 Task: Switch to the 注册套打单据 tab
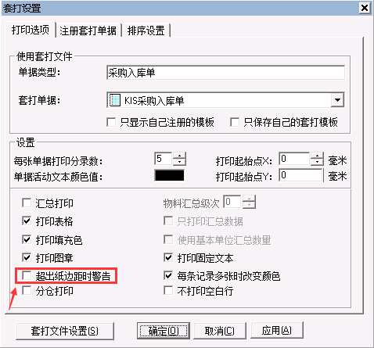tap(88, 30)
